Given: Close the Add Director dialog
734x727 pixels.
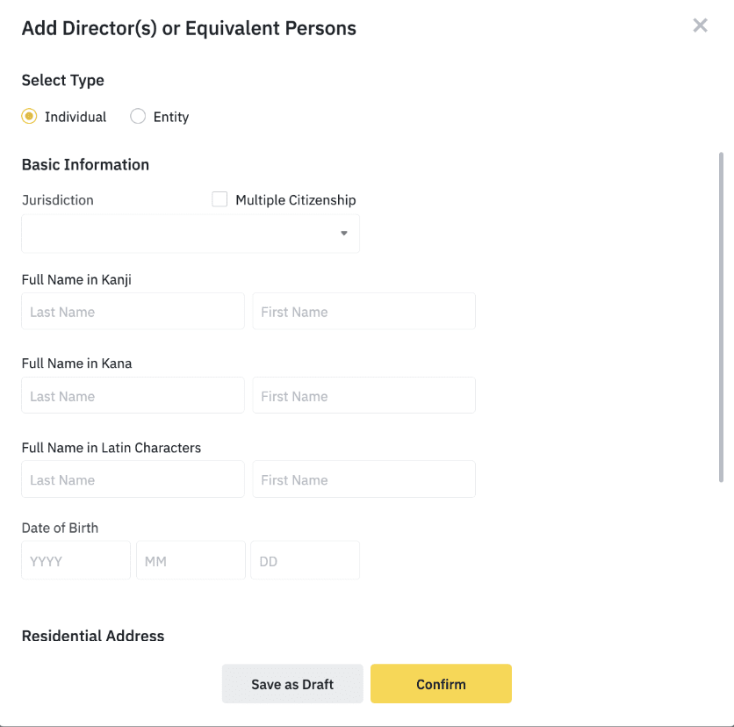Looking at the screenshot, I should [x=700, y=25].
